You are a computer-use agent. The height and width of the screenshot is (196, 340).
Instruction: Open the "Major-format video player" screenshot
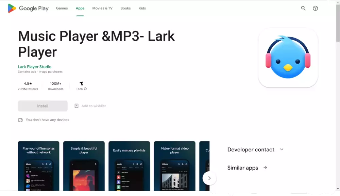[x=174, y=166]
